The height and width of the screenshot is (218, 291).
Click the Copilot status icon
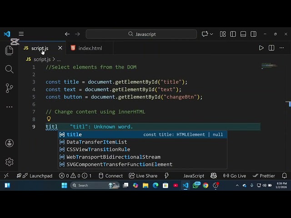(x=214, y=176)
